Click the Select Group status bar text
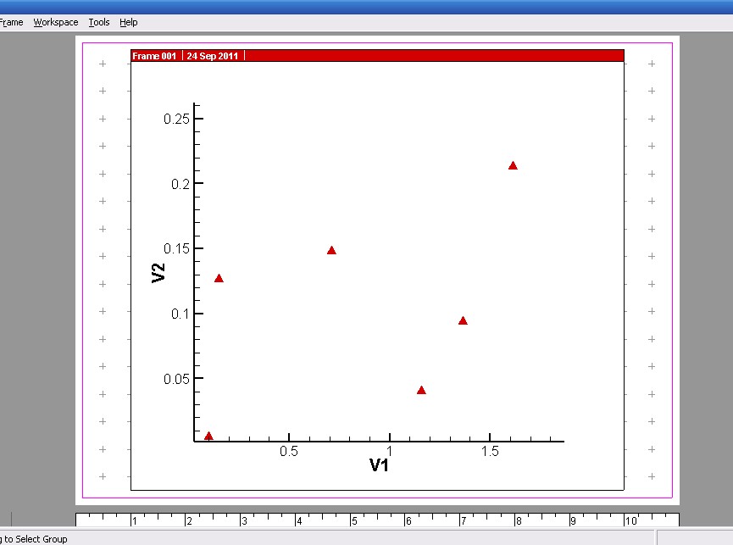733x545 pixels. click(x=34, y=539)
